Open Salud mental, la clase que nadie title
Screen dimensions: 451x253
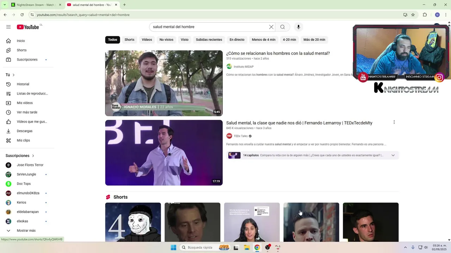[299, 123]
